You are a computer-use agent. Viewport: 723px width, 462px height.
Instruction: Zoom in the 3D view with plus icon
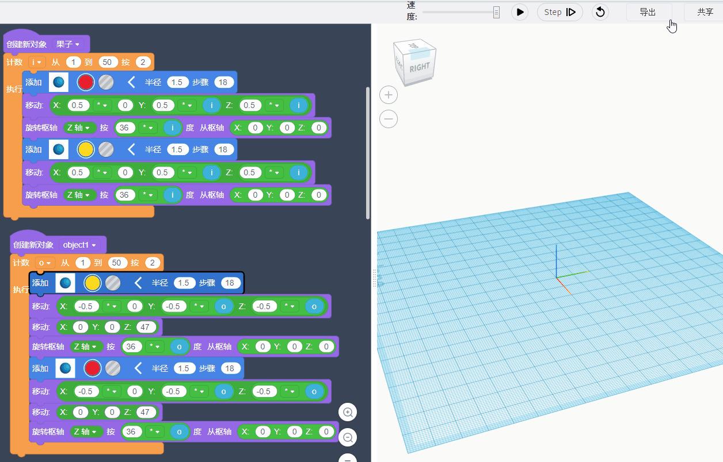point(389,95)
